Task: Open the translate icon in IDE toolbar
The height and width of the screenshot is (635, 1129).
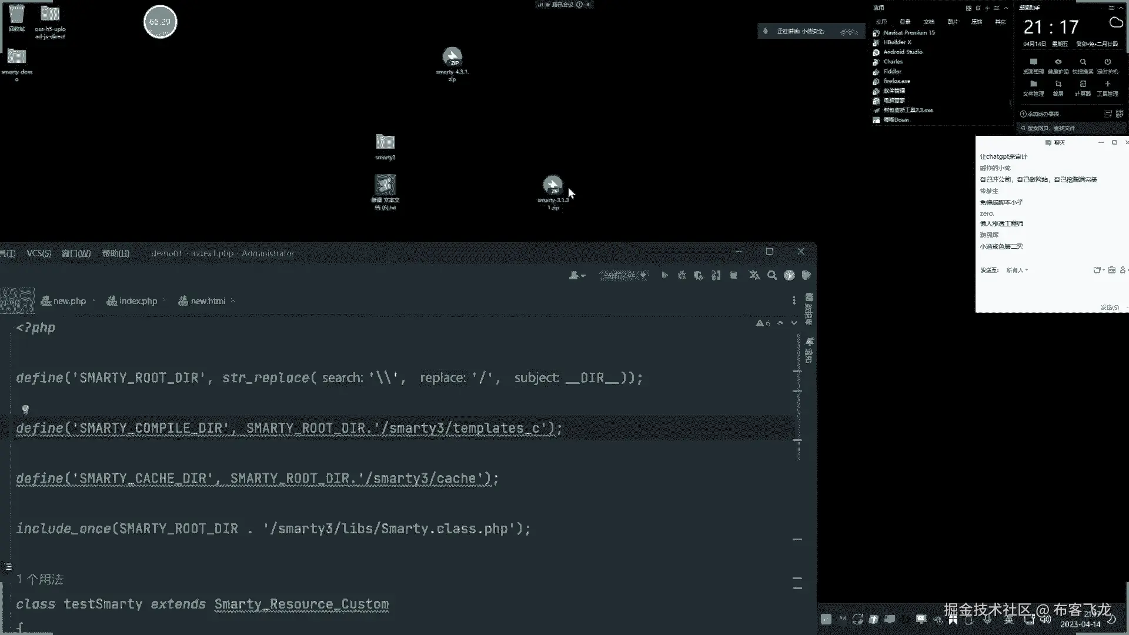Action: pos(754,275)
